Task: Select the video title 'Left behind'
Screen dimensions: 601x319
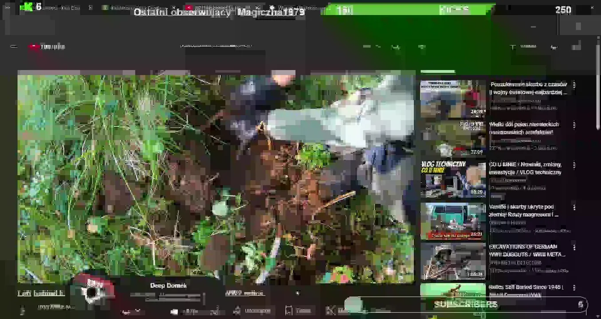Action: point(41,293)
